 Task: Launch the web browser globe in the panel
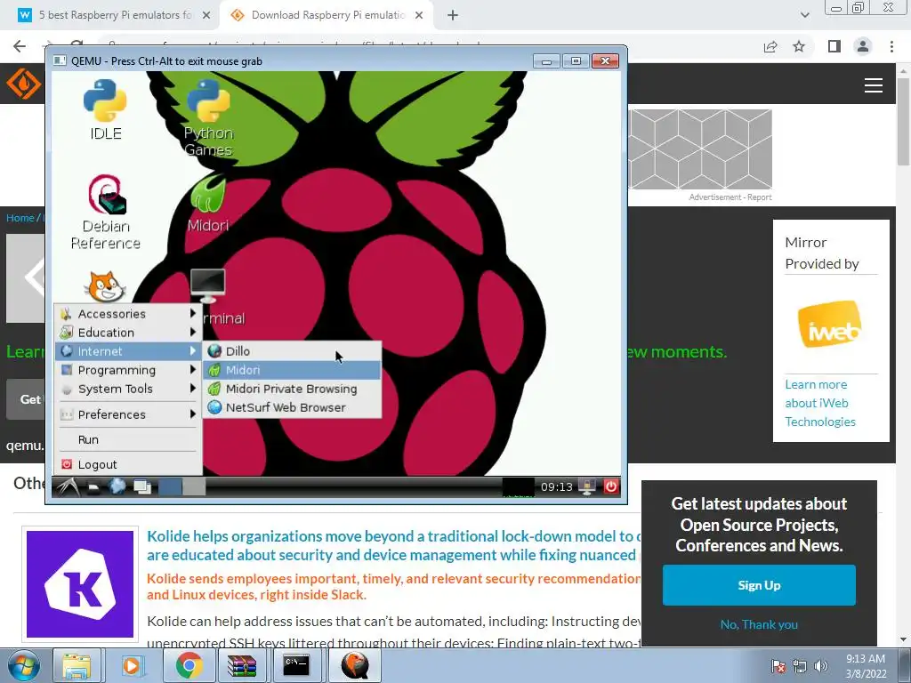coord(117,486)
